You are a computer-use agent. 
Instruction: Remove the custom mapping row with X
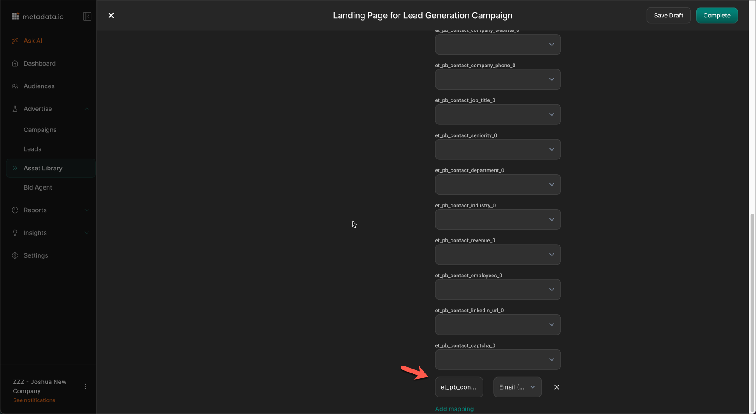556,387
